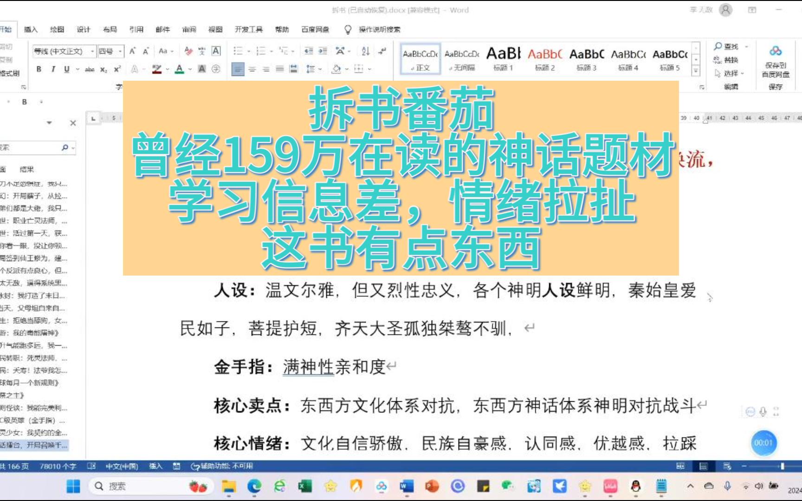Click show/hide paragraph marks icon

382,51
